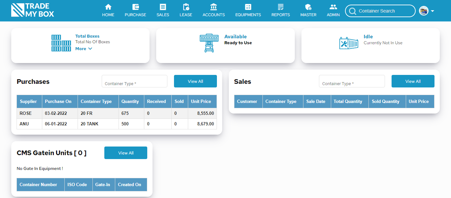This screenshot has height=198, width=451.
Task: Click the Home icon in navigation bar
Action: pos(108,7)
